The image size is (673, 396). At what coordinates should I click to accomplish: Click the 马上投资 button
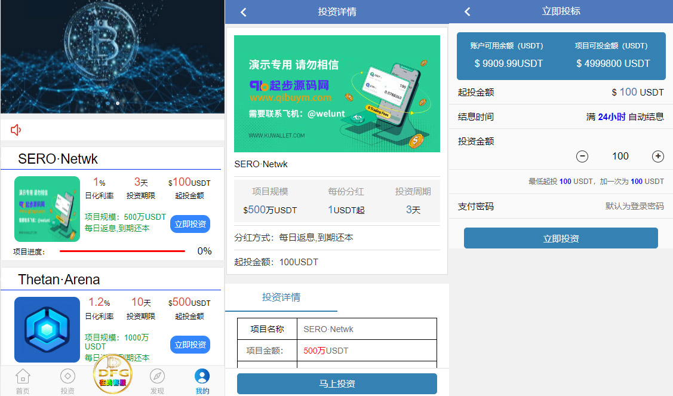tap(337, 383)
